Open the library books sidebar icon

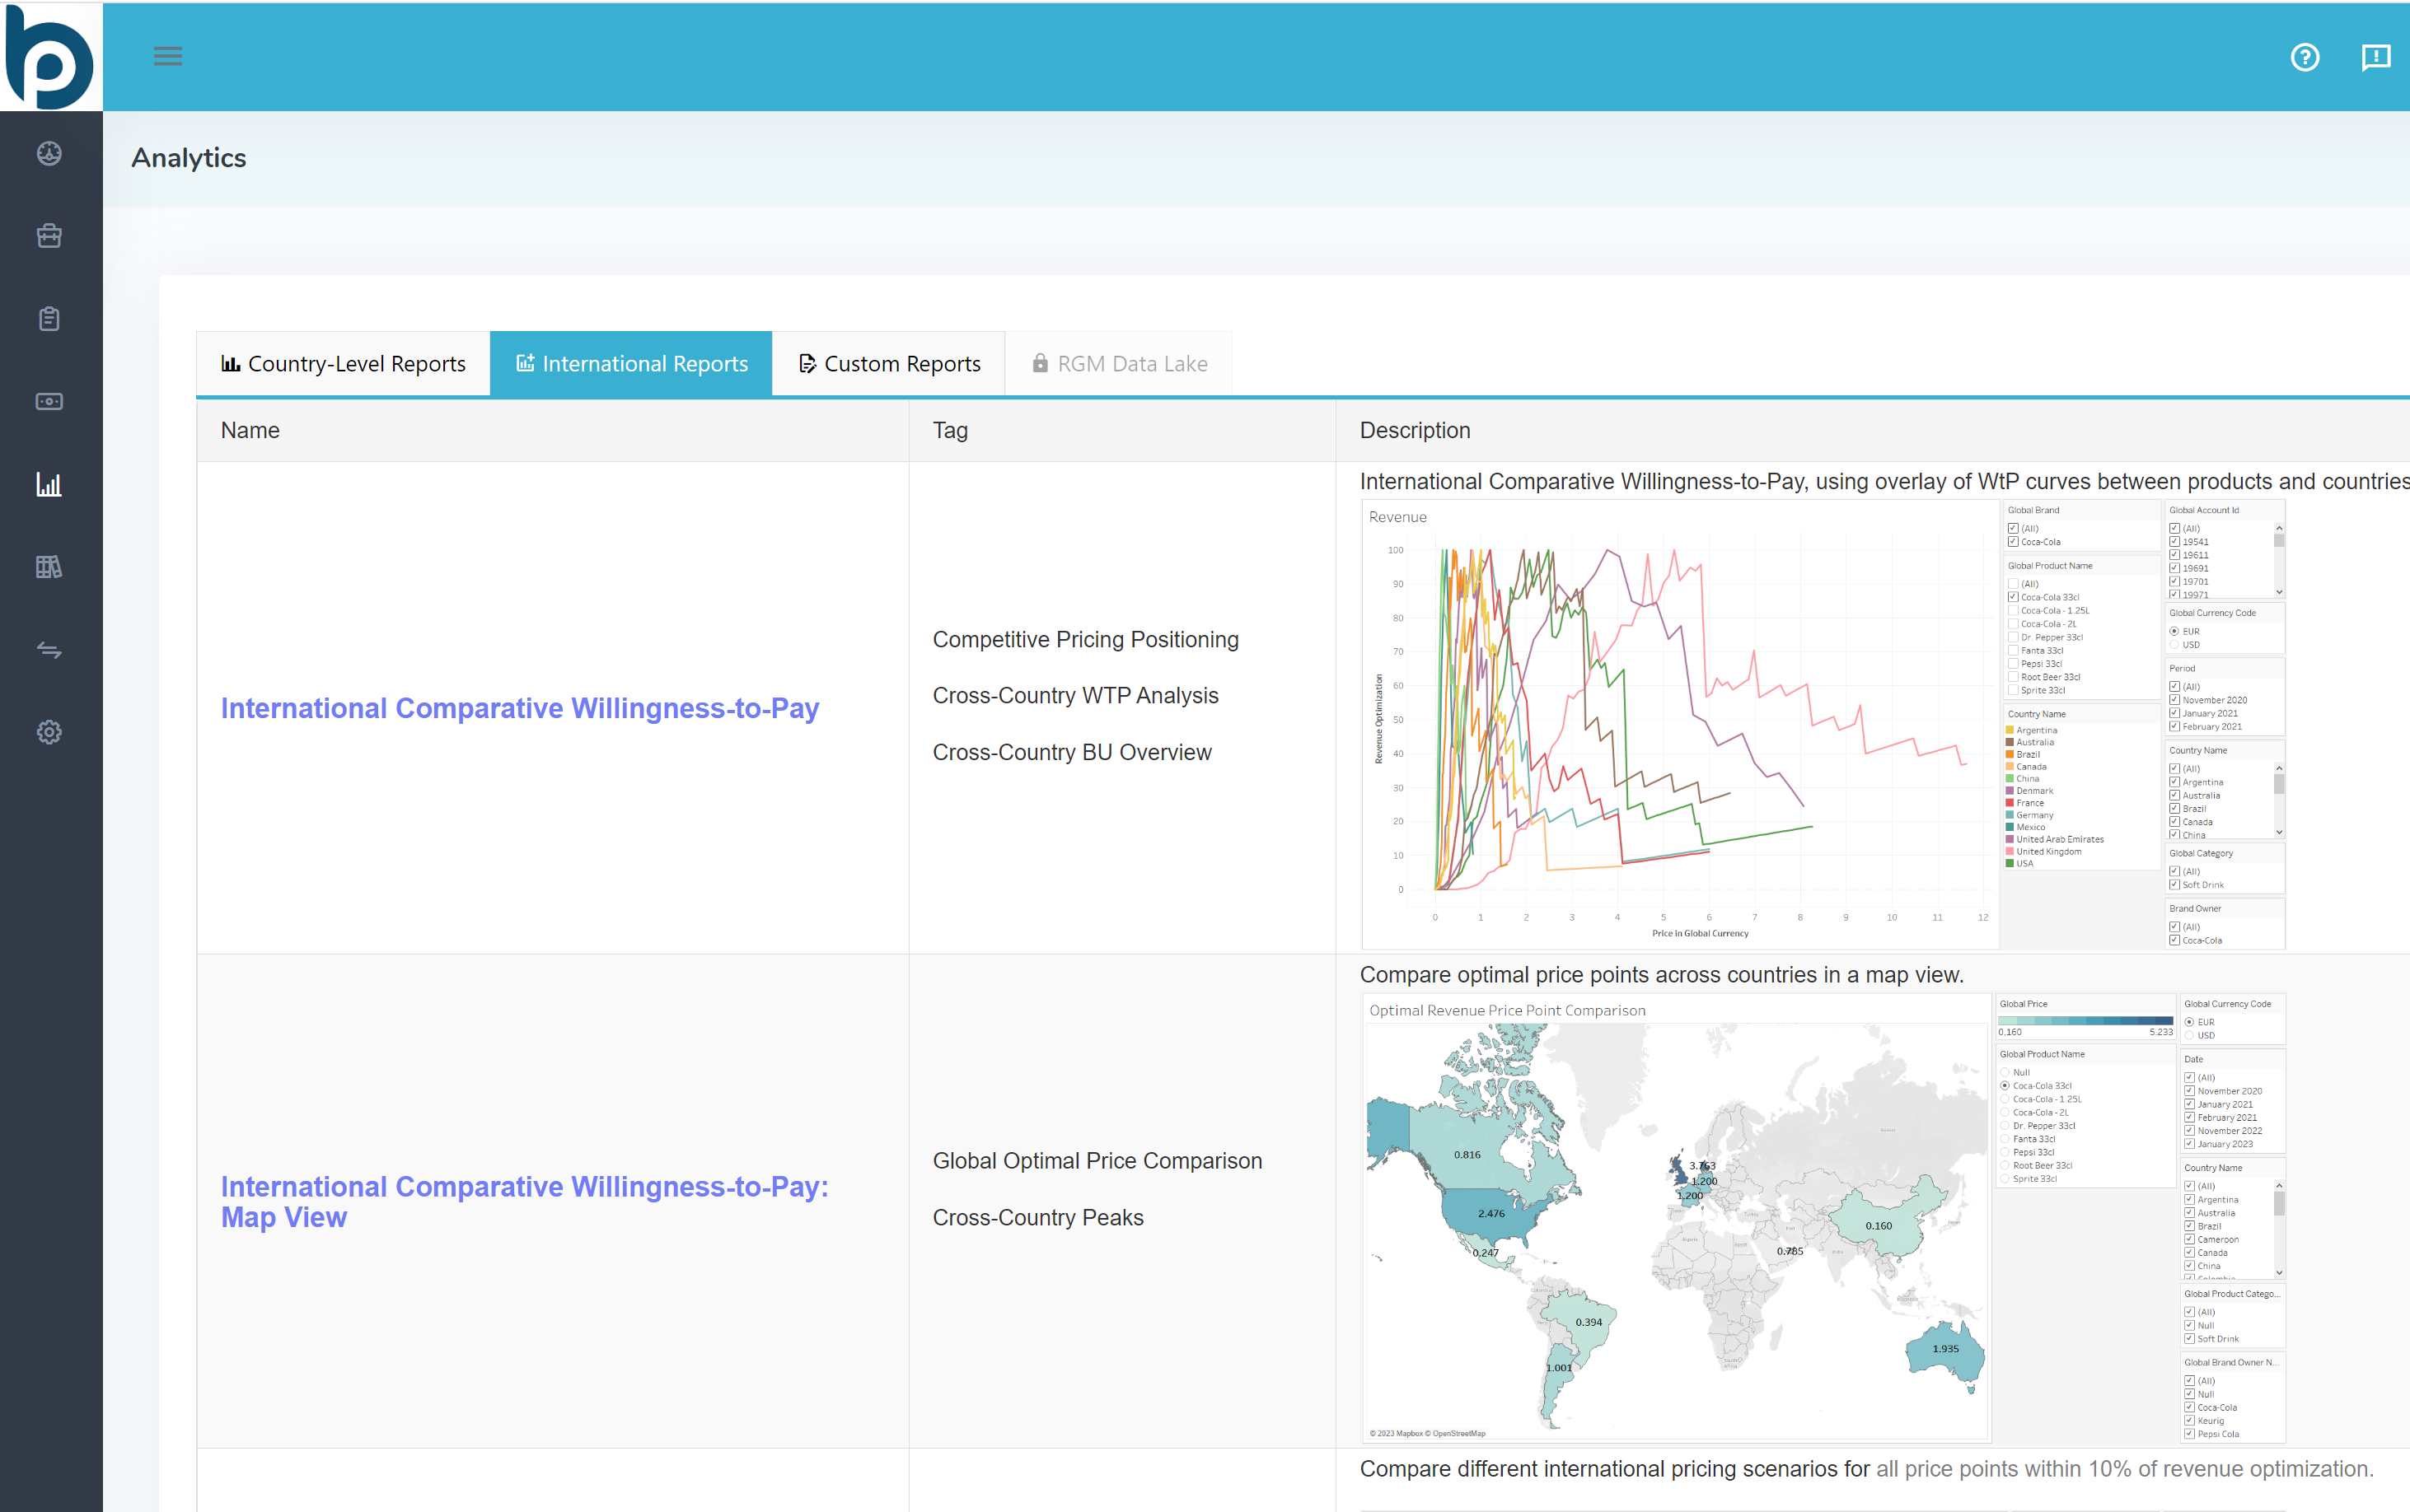point(49,567)
